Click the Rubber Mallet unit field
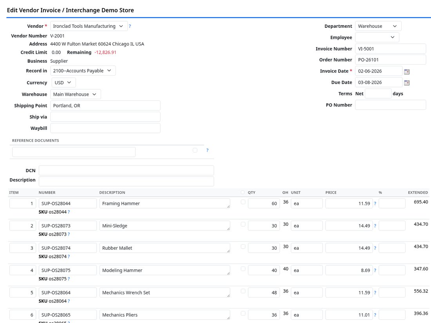The height and width of the screenshot is (323, 431). click(x=307, y=248)
